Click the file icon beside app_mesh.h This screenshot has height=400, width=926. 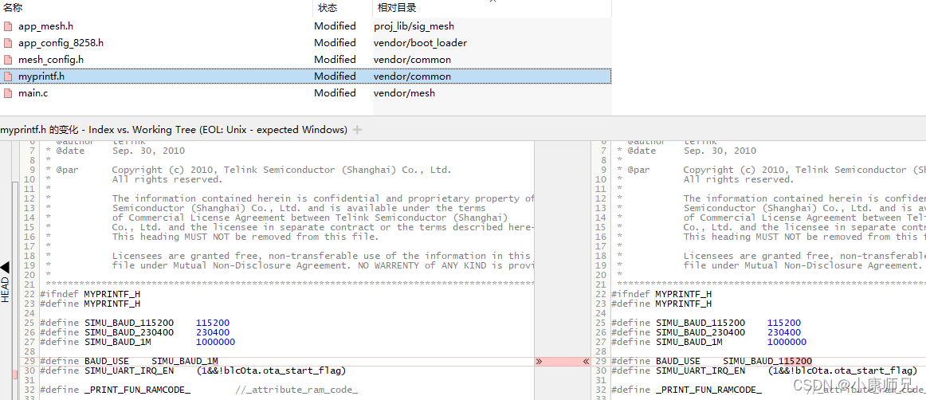pos(8,26)
